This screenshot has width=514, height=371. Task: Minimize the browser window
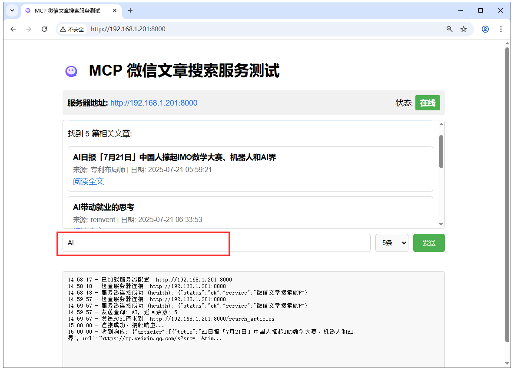460,10
